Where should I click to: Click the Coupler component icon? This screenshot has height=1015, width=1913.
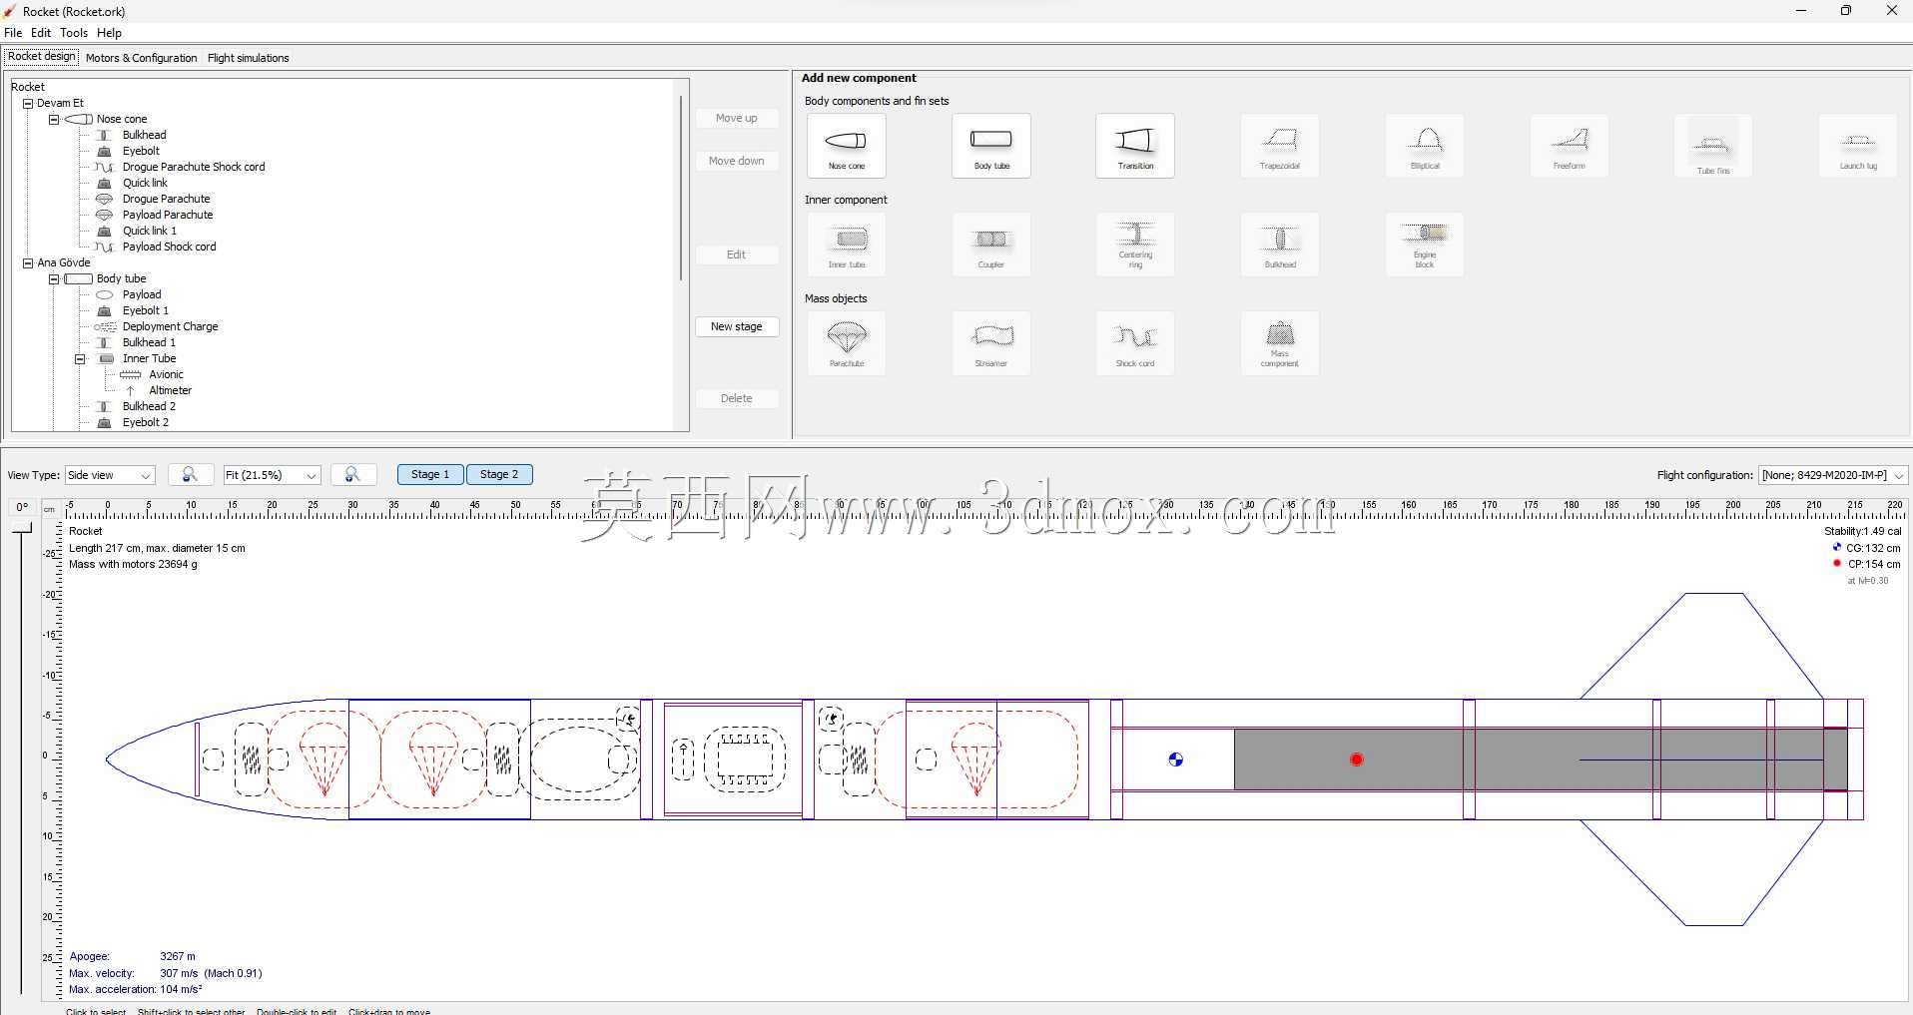pyautogui.click(x=991, y=245)
